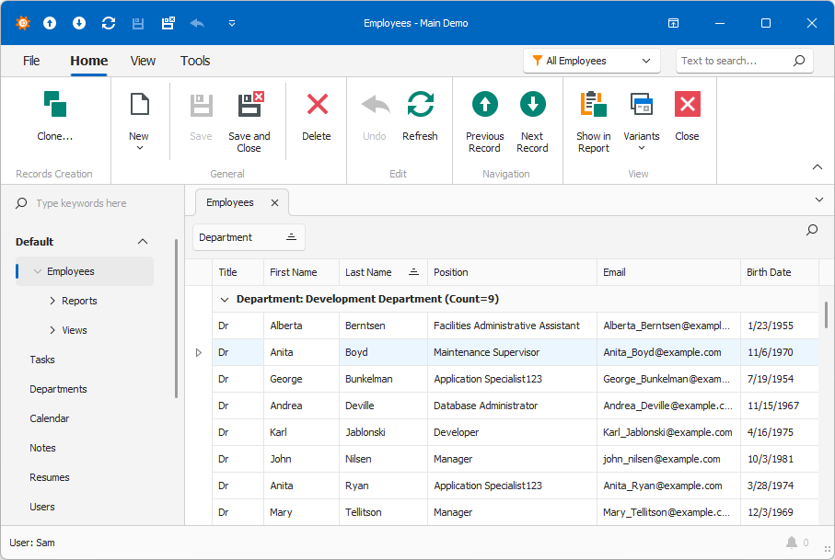Open Notes in navigation pane
Screen dimensions: 835x560
coord(42,448)
